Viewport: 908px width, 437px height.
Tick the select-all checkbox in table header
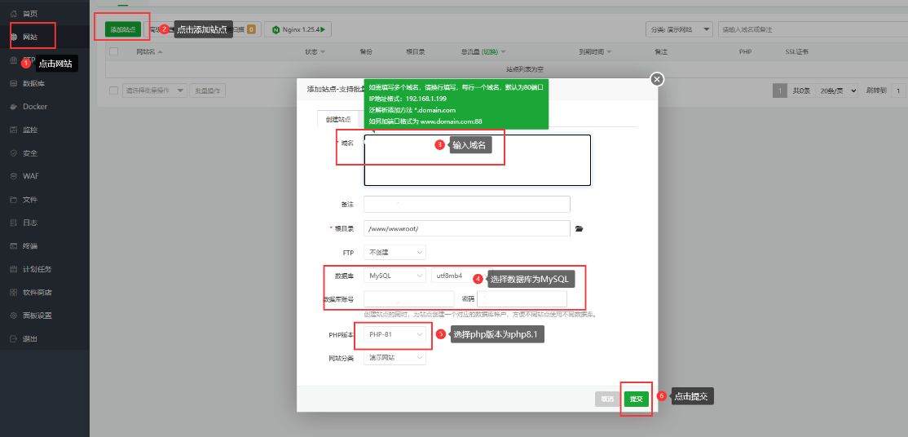114,51
